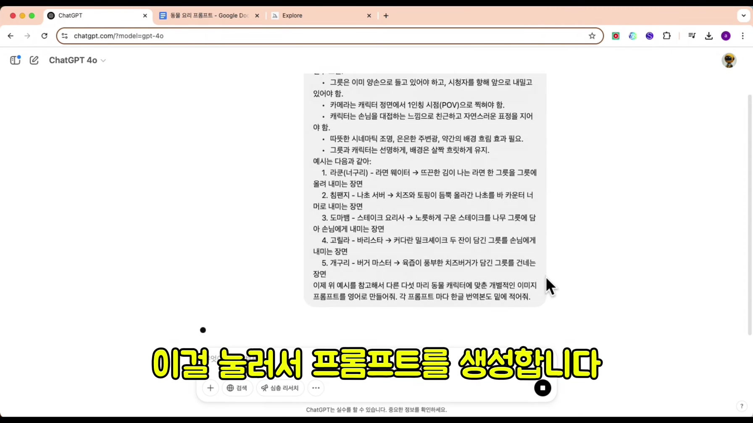Stop generating with the black stop button
The width and height of the screenshot is (753, 423).
[542, 388]
